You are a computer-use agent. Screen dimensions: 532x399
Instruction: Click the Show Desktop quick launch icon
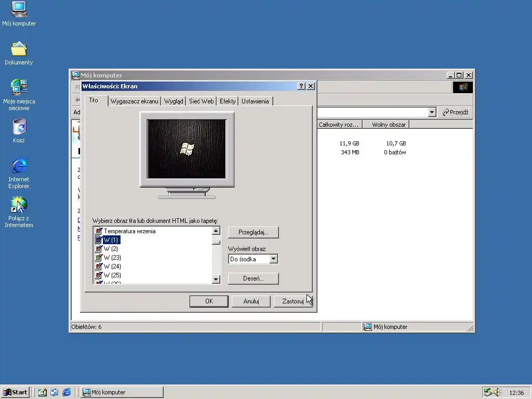[x=43, y=392]
